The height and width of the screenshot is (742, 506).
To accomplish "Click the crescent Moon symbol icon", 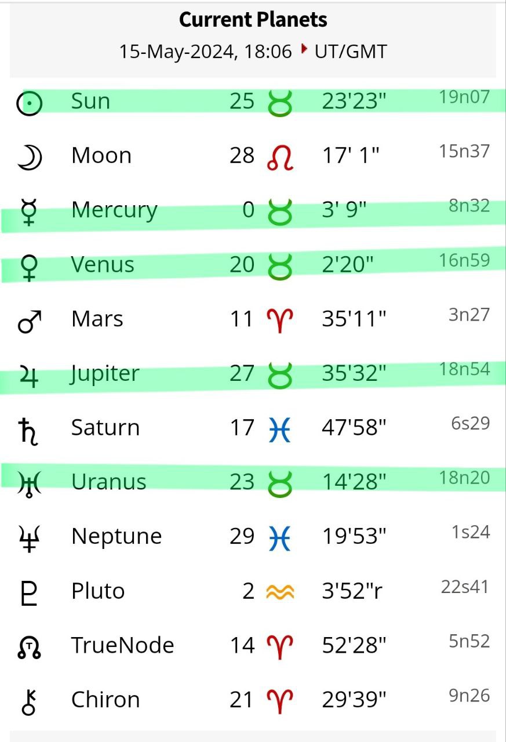I will [x=30, y=157].
